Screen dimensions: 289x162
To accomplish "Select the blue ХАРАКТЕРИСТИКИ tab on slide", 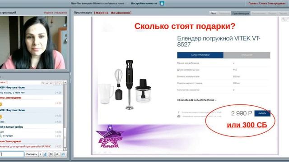I will pos(200,55).
